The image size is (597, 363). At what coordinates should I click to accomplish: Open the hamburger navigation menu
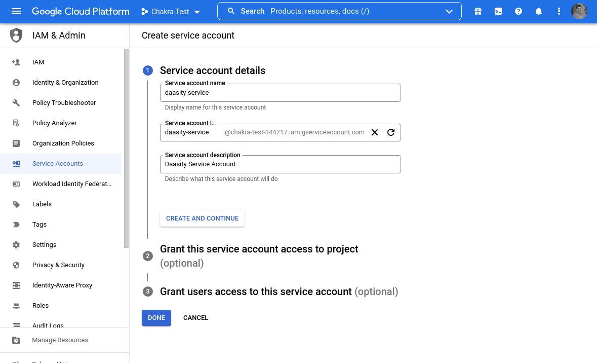16,11
